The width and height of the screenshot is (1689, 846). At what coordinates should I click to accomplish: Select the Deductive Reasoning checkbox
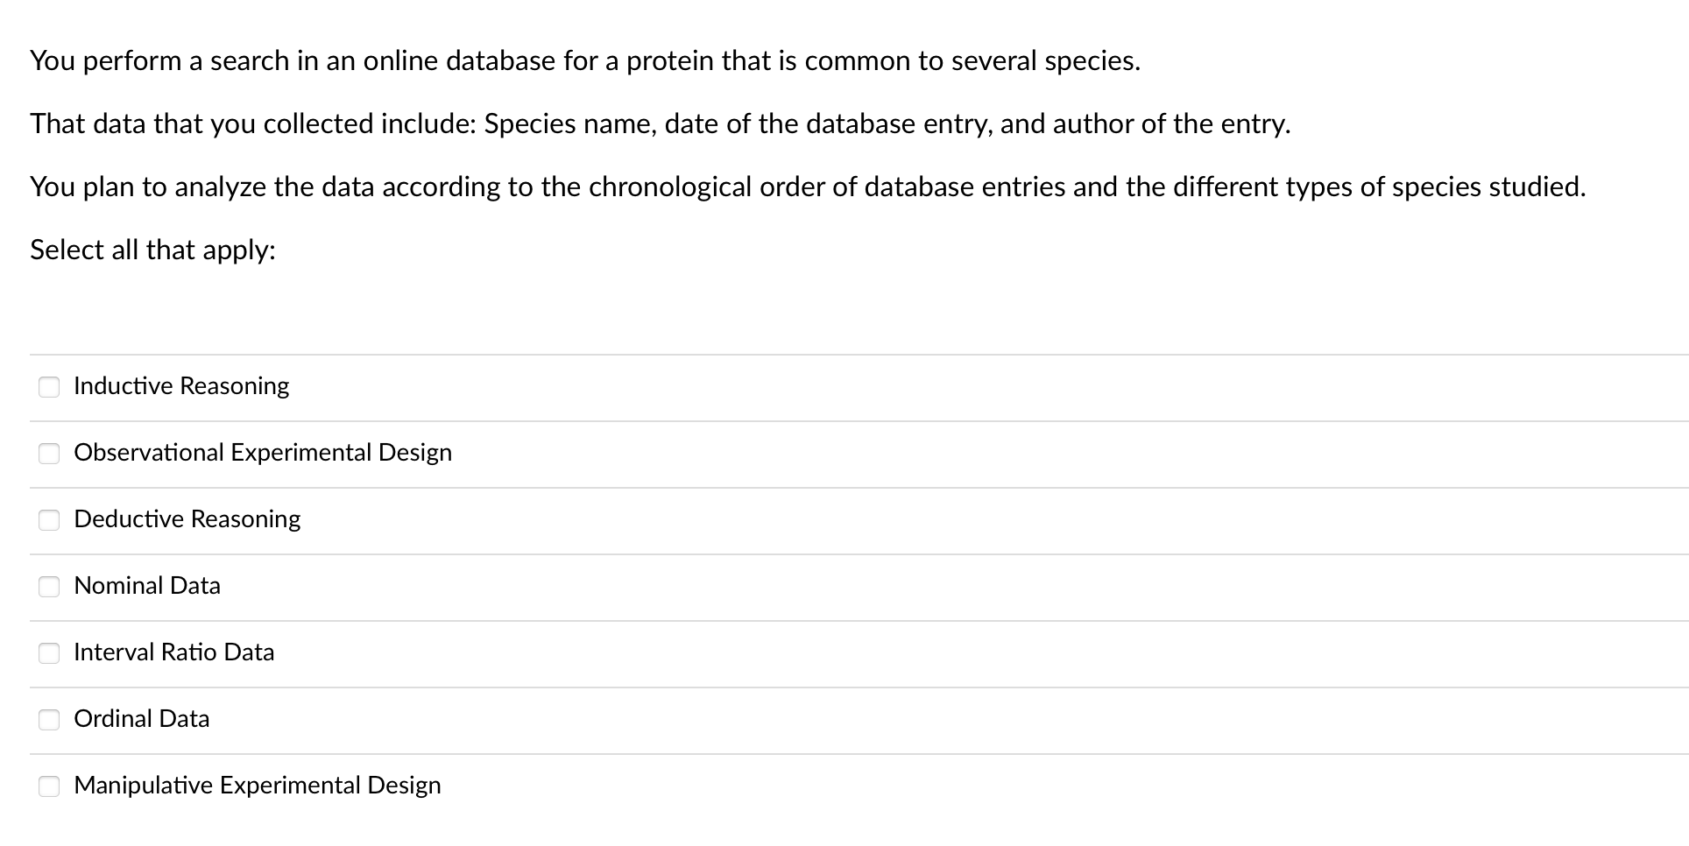click(x=49, y=520)
